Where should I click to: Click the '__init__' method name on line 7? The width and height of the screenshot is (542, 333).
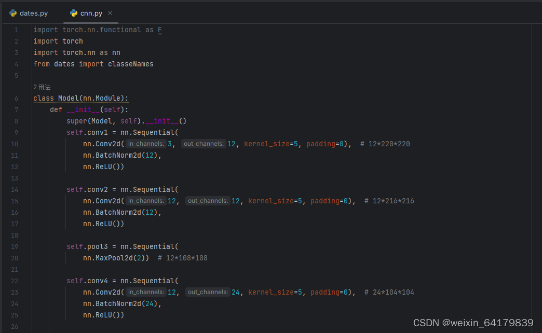(83, 109)
